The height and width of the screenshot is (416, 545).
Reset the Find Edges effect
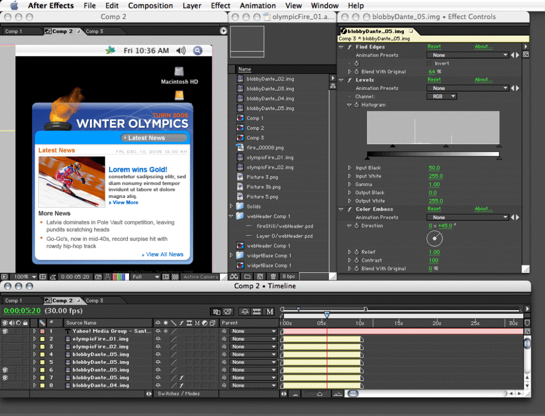click(x=434, y=47)
